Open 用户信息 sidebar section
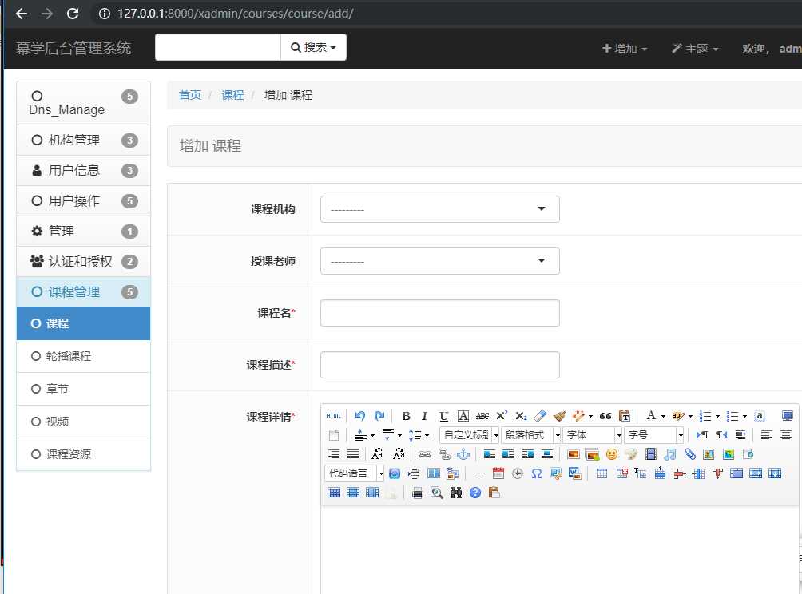Viewport: 802px width, 594px height. (83, 170)
